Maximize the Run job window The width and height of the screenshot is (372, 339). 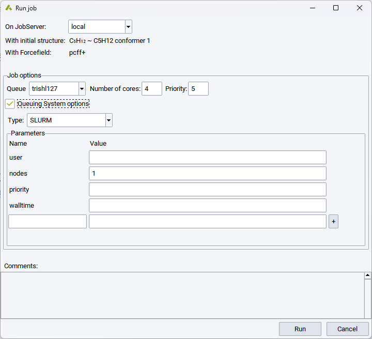click(336, 8)
